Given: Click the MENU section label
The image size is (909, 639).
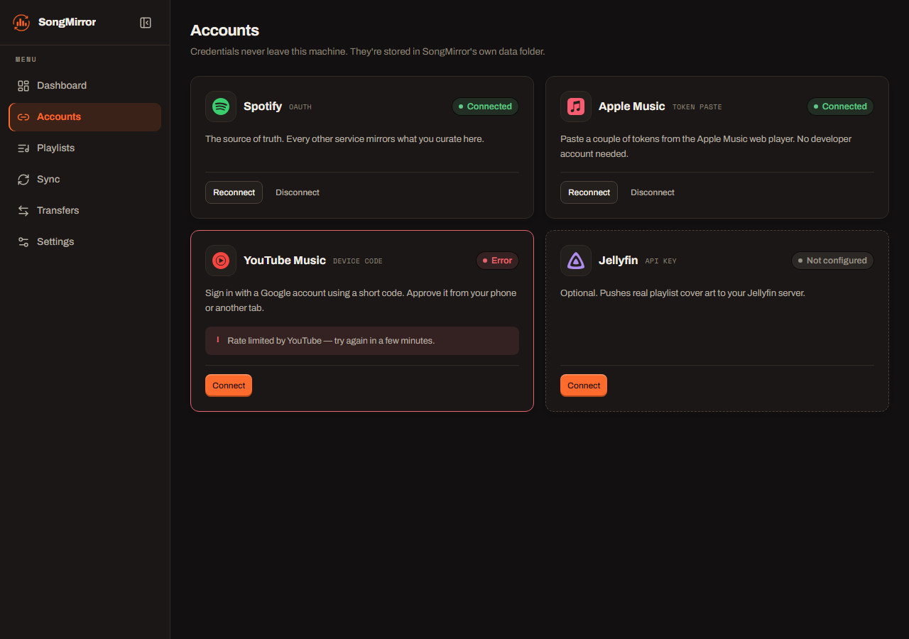Looking at the screenshot, I should point(26,60).
